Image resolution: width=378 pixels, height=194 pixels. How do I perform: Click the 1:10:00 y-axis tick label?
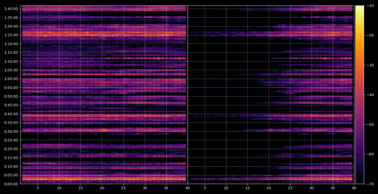click(11, 61)
